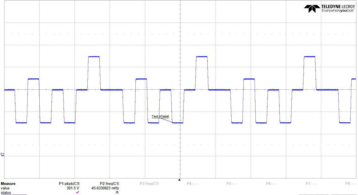Click the 45.6330823 mHz frequency value
The height and width of the screenshot is (195, 358).
pos(105,188)
